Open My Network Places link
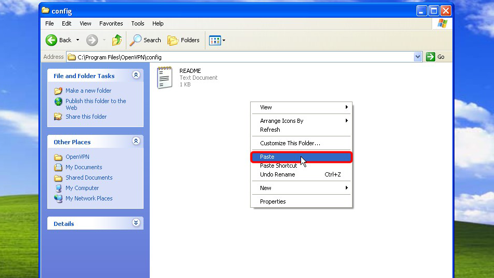494x278 pixels. click(88, 198)
